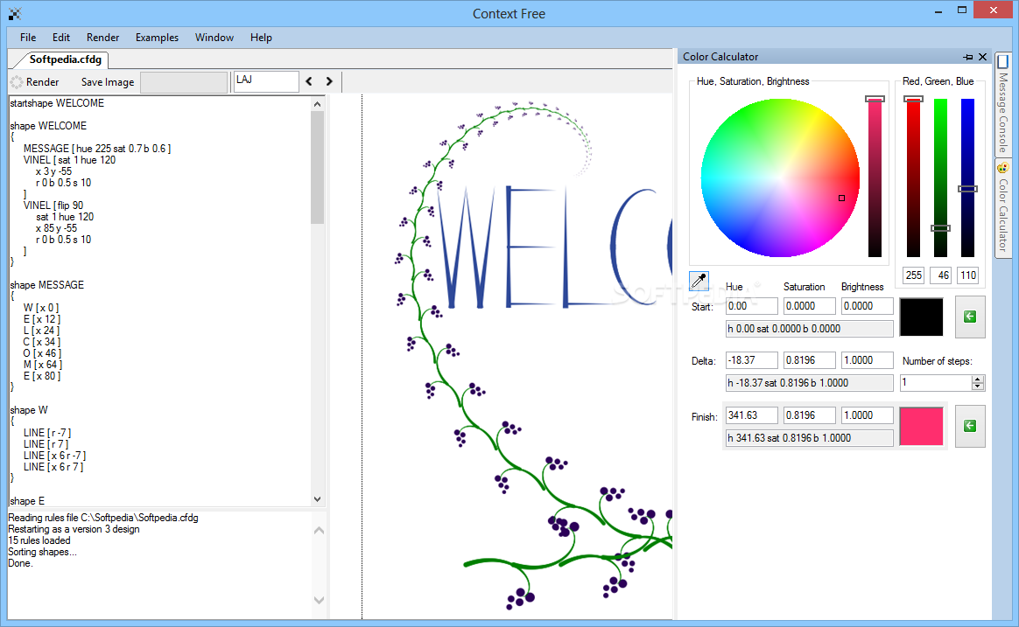Screen dimensions: 1019x627
Task: Click green arrow beside Start swatch
Action: [x=970, y=317]
